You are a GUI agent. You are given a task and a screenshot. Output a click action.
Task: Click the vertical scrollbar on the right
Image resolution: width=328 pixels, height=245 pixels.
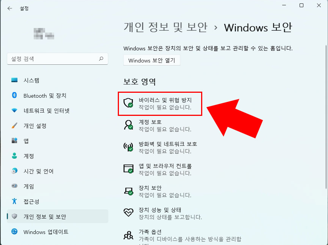click(x=326, y=117)
